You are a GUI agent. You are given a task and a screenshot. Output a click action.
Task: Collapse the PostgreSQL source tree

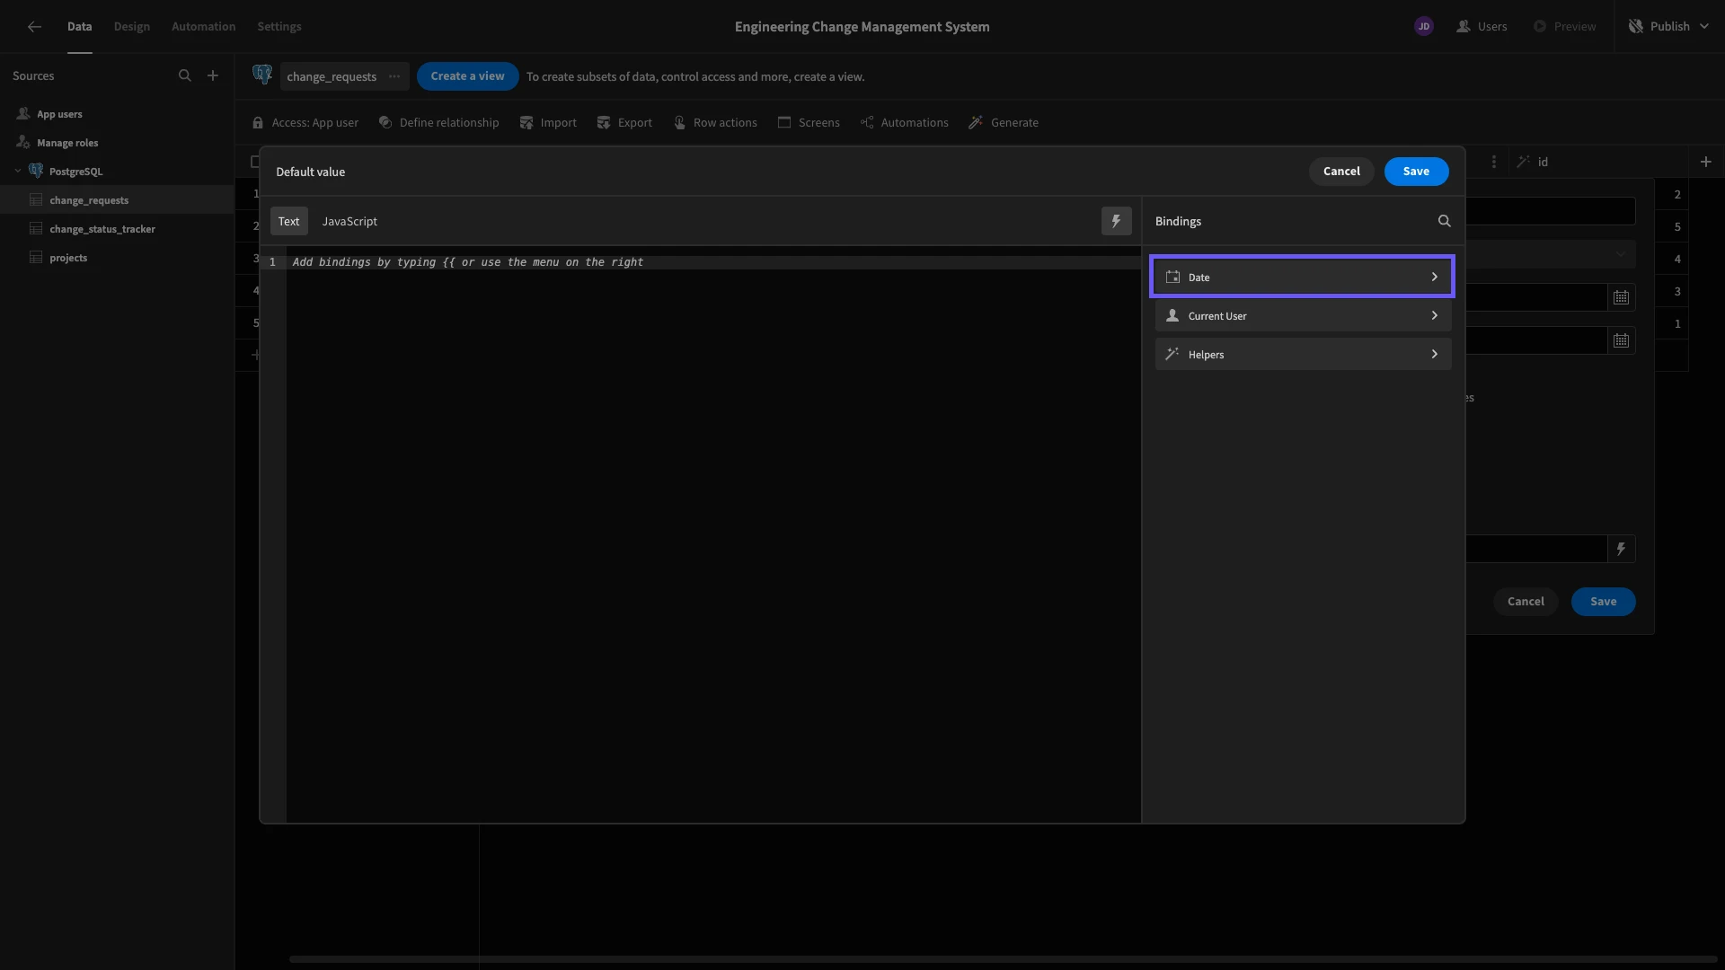18,172
